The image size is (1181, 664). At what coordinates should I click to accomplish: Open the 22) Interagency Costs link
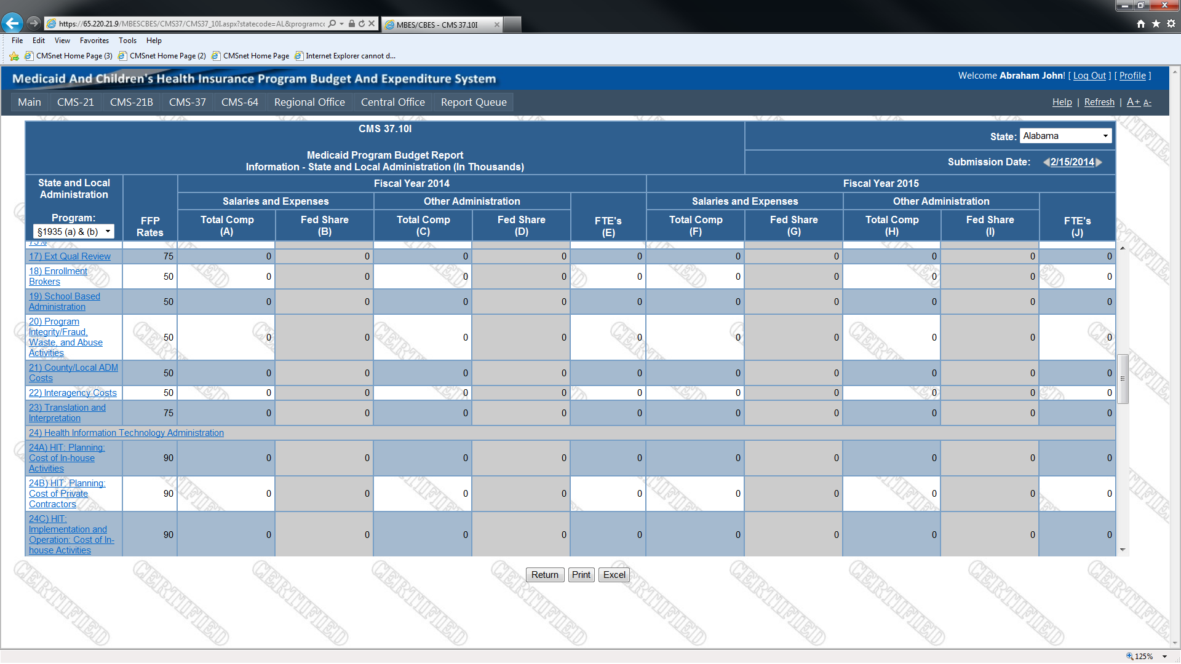[x=73, y=393]
